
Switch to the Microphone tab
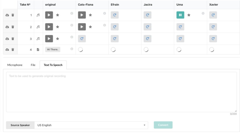tap(15, 65)
